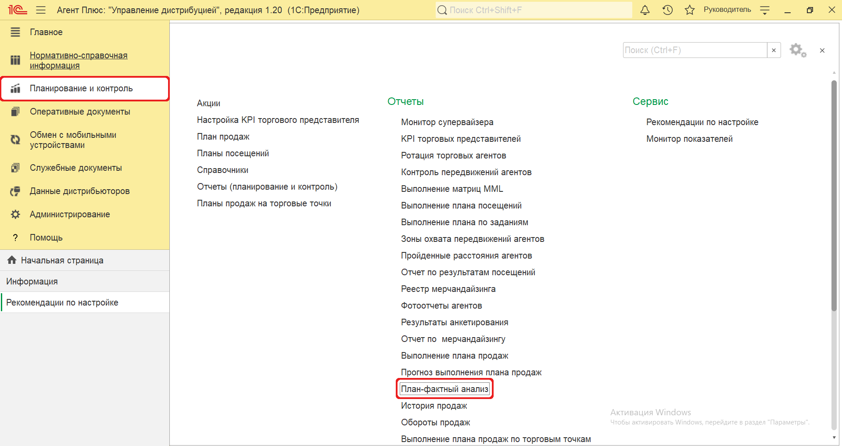Click the Помощь question mark icon
842x446 pixels.
click(15, 237)
